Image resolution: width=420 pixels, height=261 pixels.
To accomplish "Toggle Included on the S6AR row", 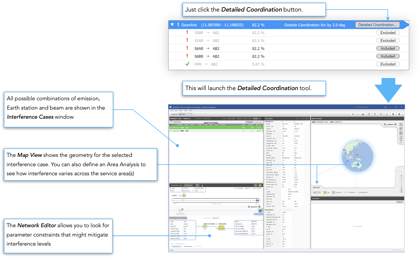I will [388, 48].
